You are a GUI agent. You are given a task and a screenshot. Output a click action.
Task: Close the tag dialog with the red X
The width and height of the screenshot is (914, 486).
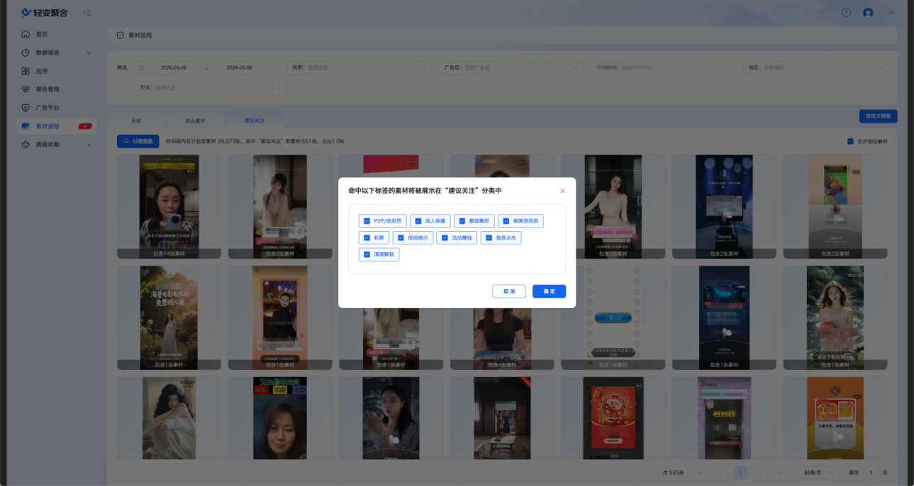562,191
